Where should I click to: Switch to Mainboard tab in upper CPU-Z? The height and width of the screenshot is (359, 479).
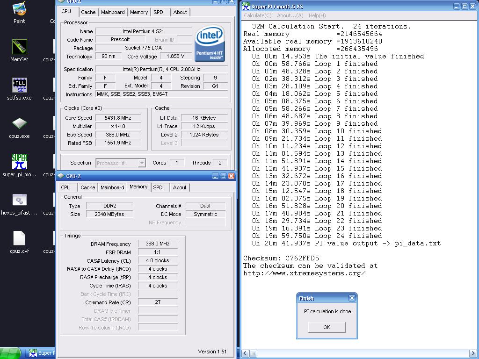113,12
